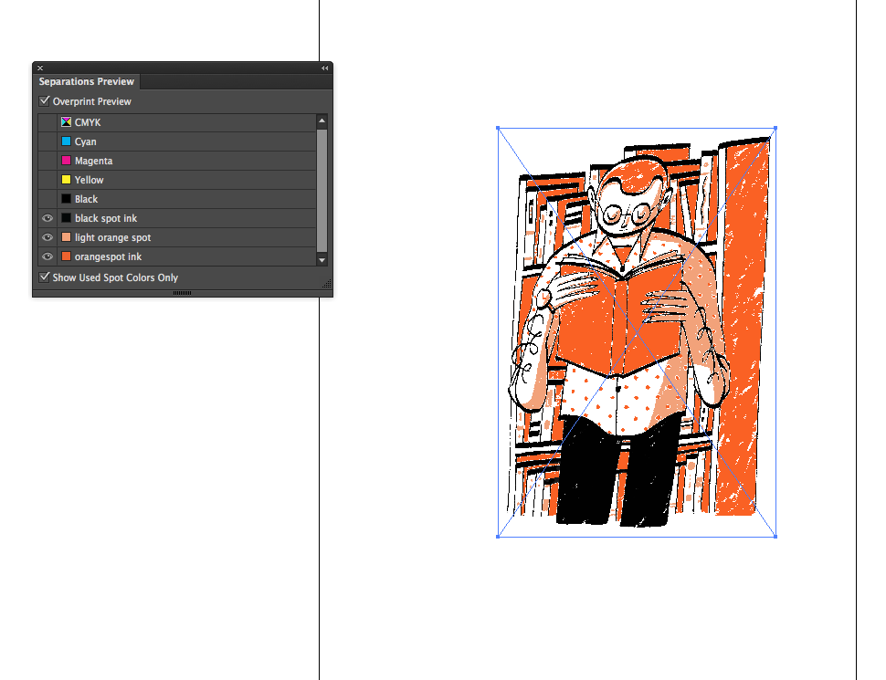Switch to the Separations Preview tab
The height and width of the screenshot is (680, 886).
[86, 81]
